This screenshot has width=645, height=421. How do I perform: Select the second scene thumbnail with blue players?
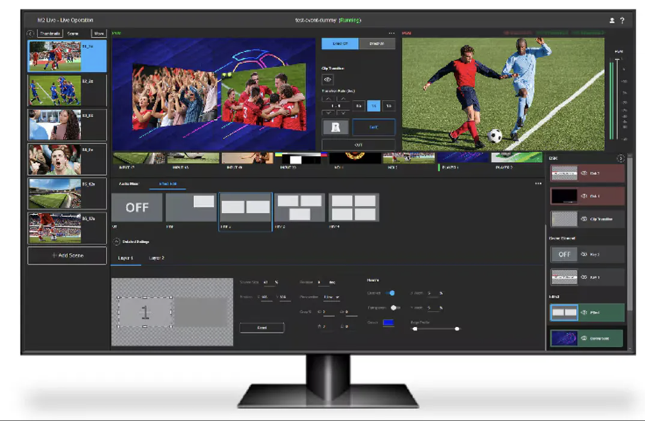tap(55, 90)
